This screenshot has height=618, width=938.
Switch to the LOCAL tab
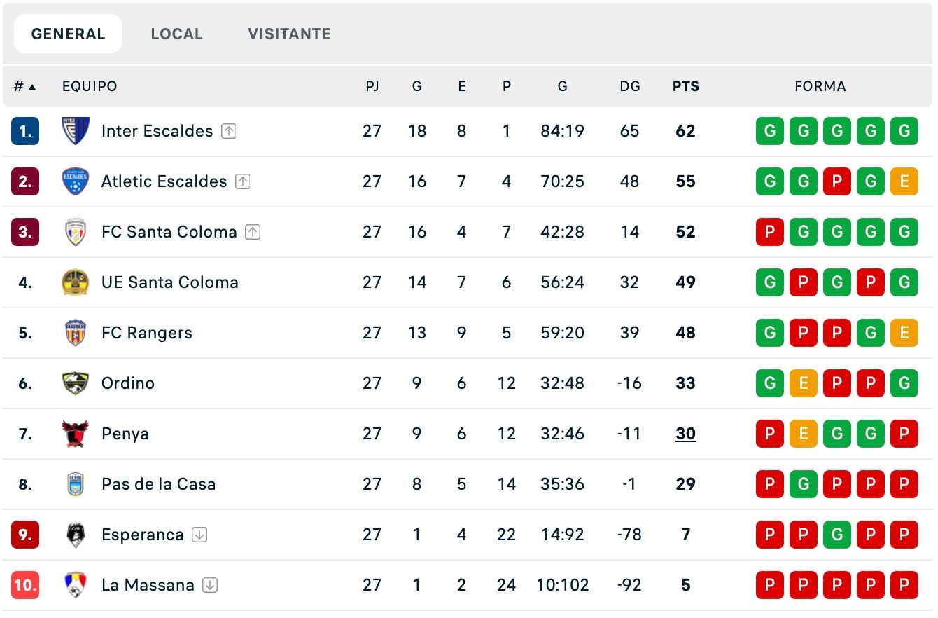click(x=176, y=33)
